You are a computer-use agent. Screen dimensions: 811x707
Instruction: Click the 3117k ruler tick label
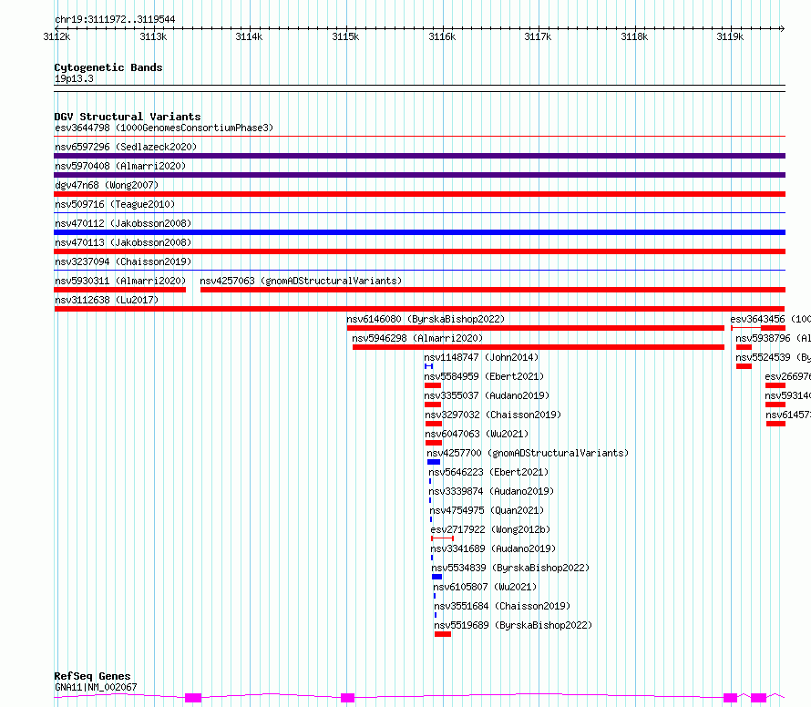(538, 36)
